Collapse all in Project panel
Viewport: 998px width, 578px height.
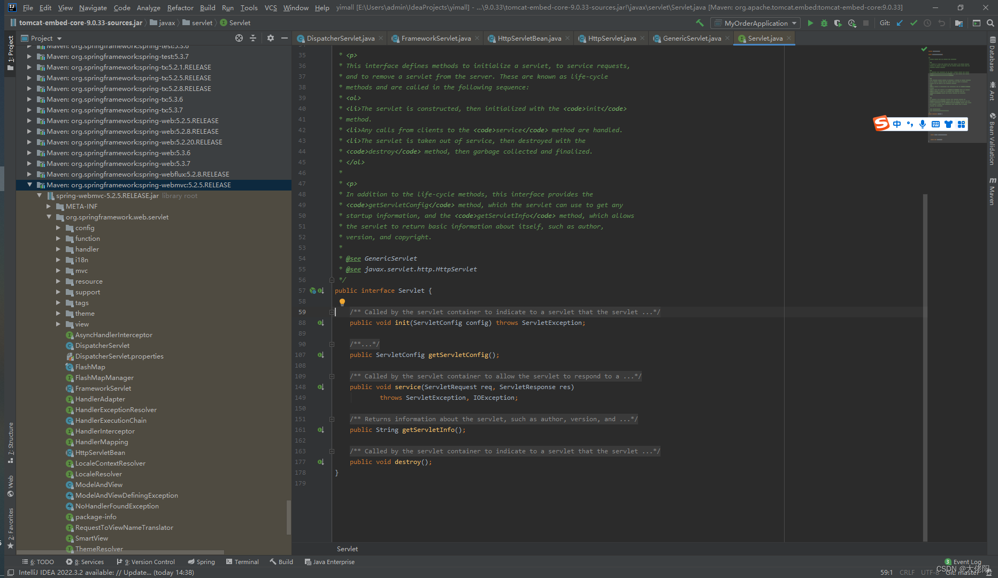253,38
